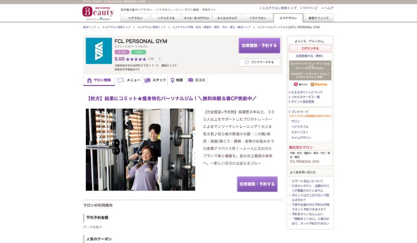Click 会員登録する (無料) link
Screen dimensions: 417x243
point(309,56)
